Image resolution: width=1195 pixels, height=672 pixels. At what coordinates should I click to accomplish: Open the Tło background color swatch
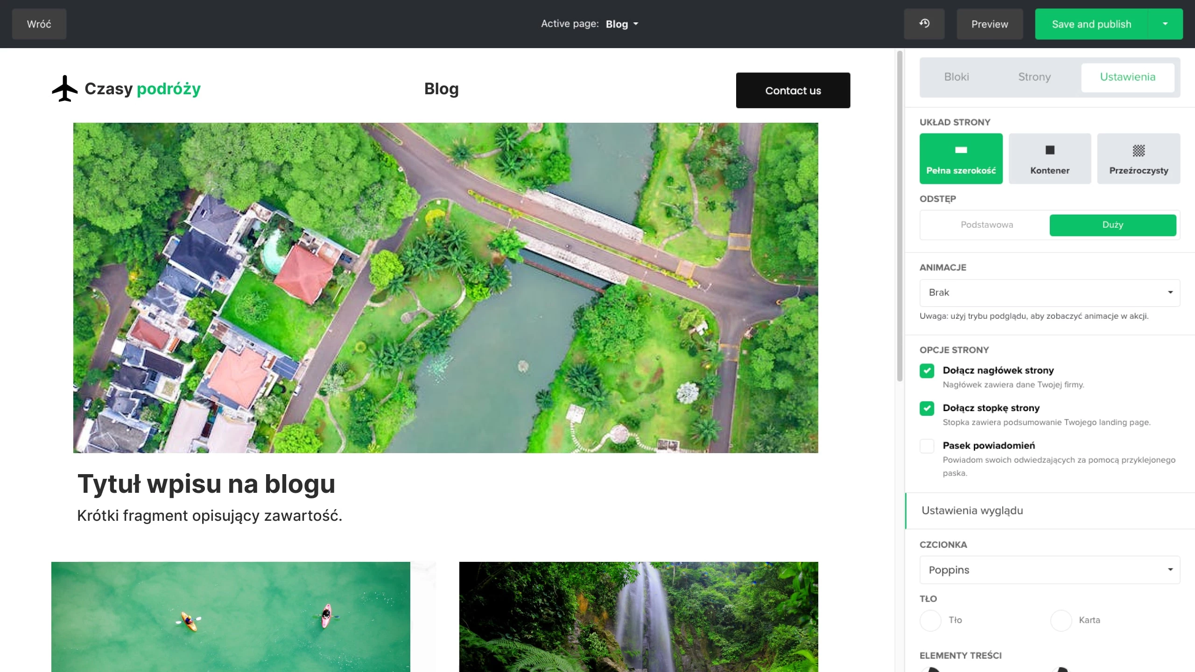[x=930, y=620]
